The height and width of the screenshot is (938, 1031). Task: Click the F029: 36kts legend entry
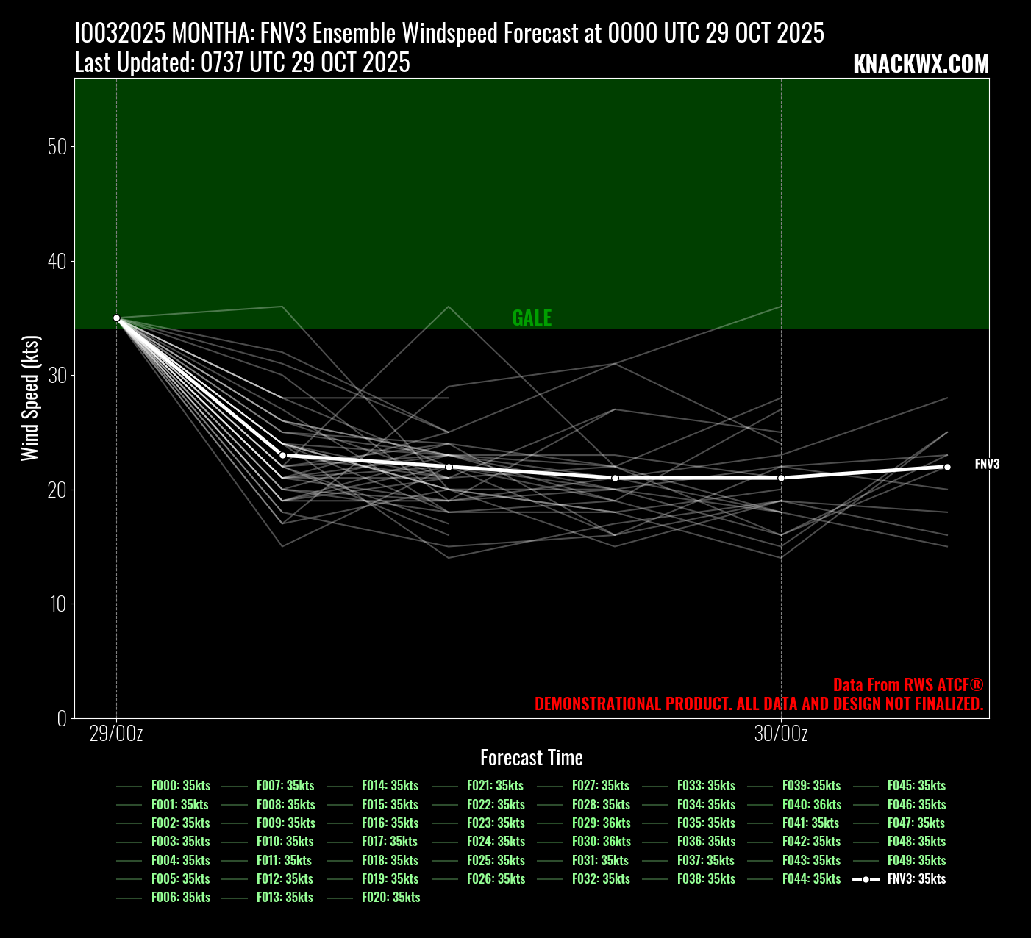point(601,823)
